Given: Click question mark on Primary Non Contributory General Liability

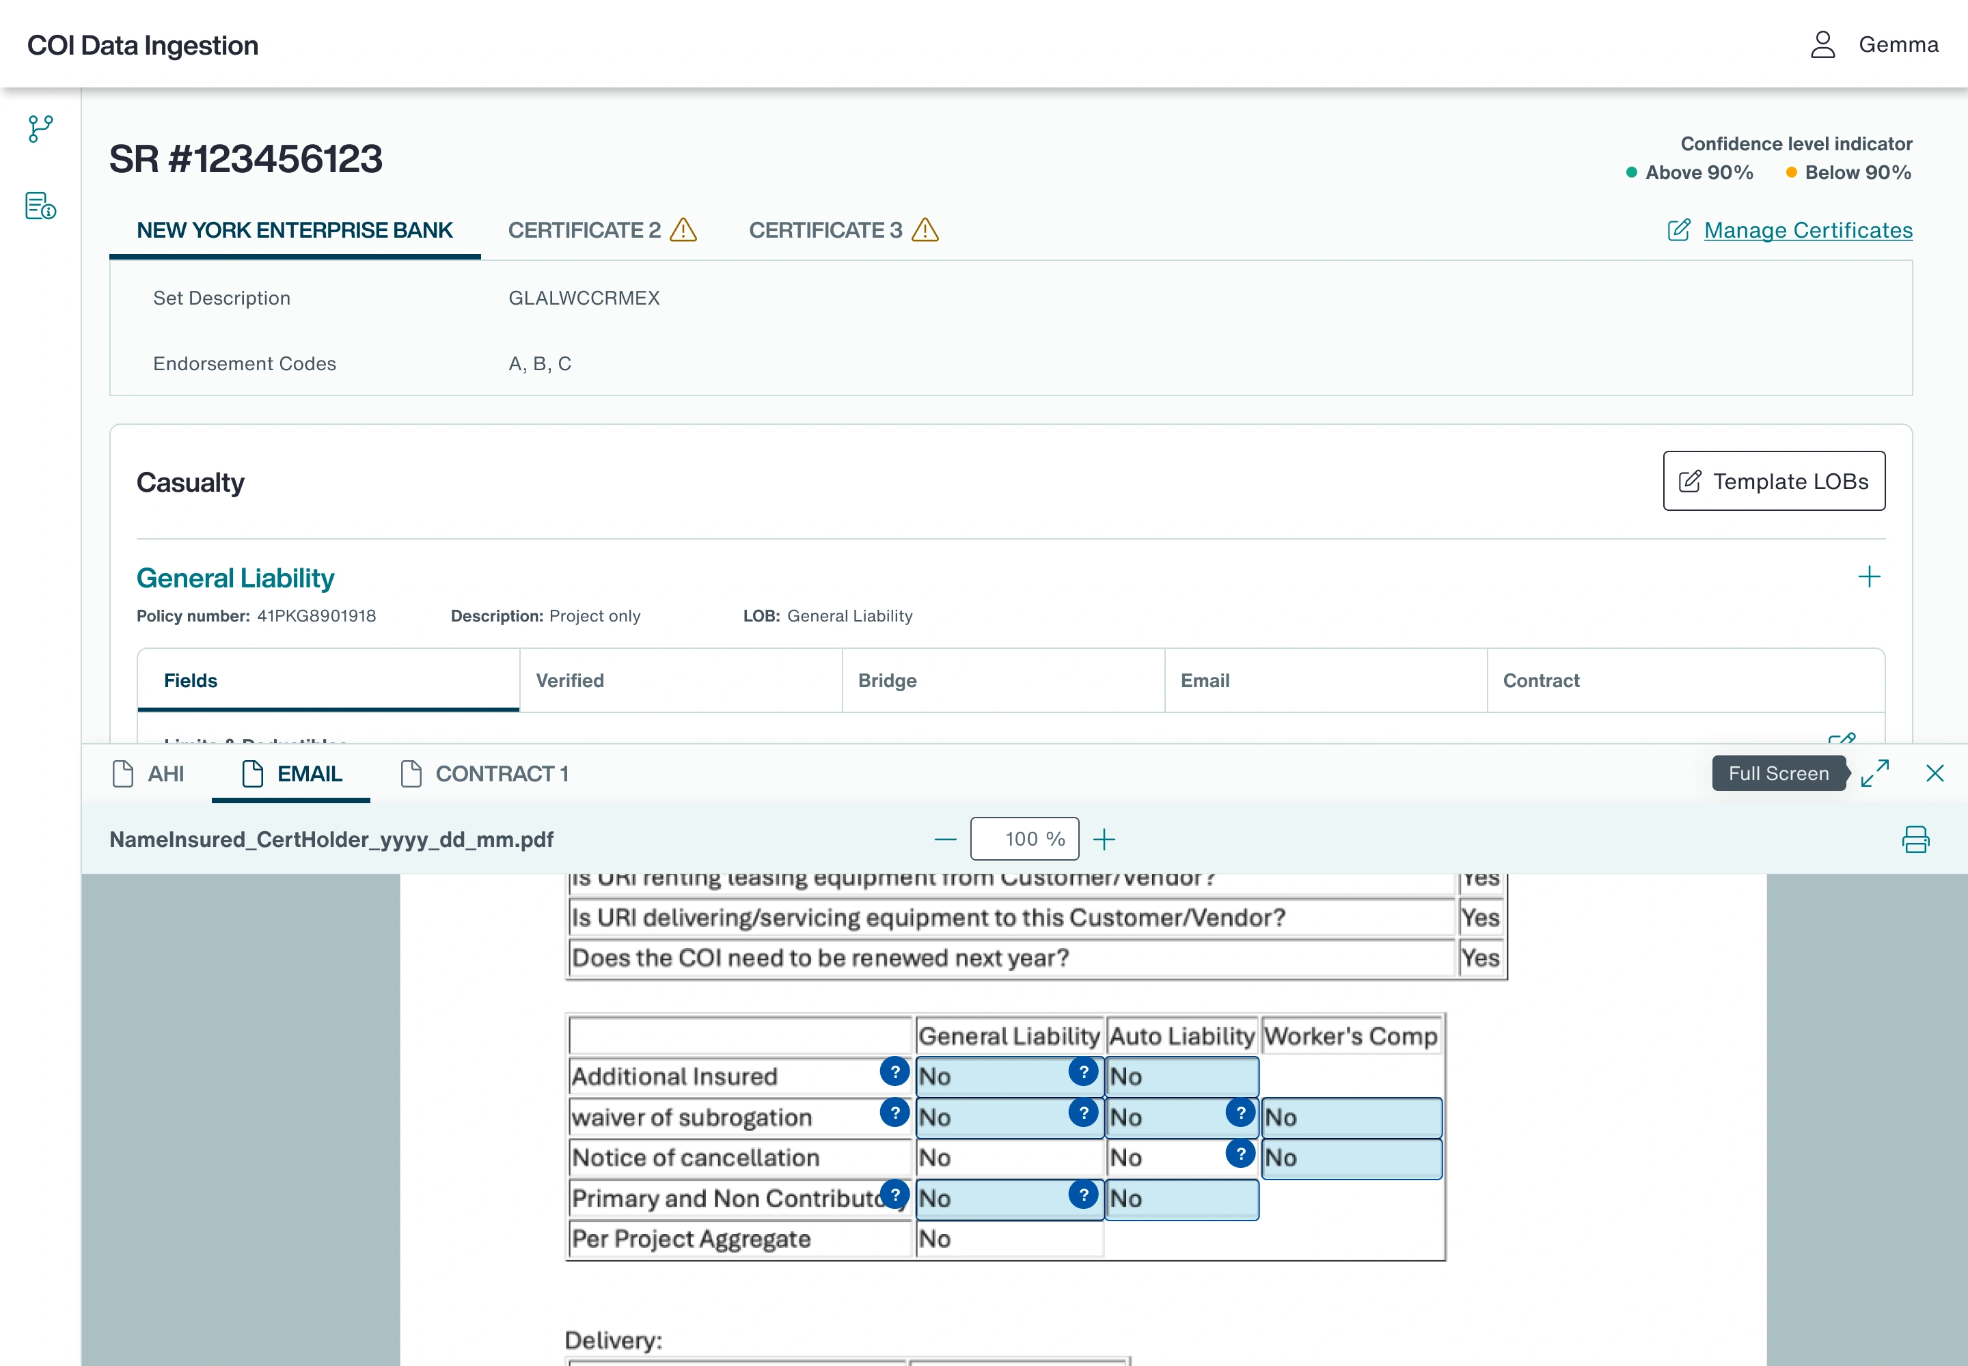Looking at the screenshot, I should pyautogui.click(x=1083, y=1194).
